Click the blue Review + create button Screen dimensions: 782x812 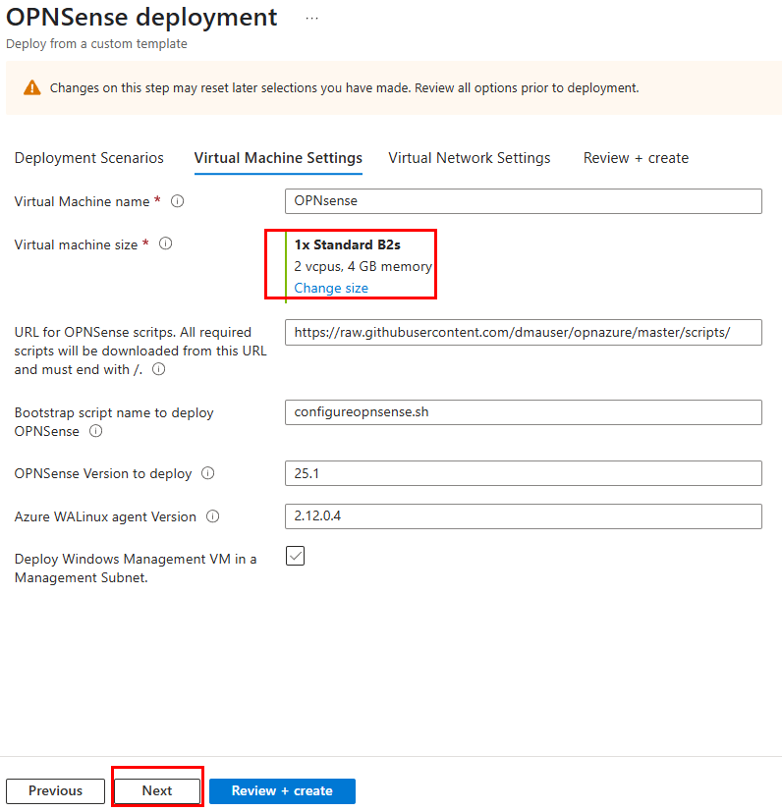[282, 790]
